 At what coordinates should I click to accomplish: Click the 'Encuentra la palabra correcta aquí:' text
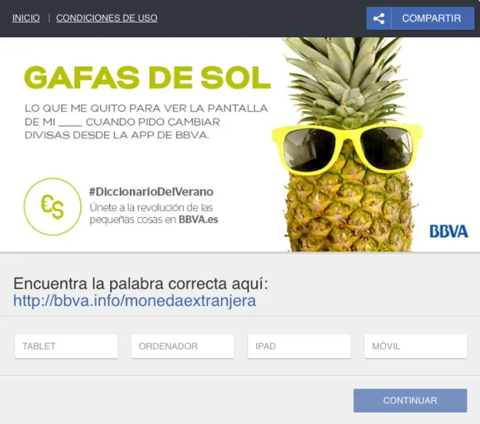[141, 284]
